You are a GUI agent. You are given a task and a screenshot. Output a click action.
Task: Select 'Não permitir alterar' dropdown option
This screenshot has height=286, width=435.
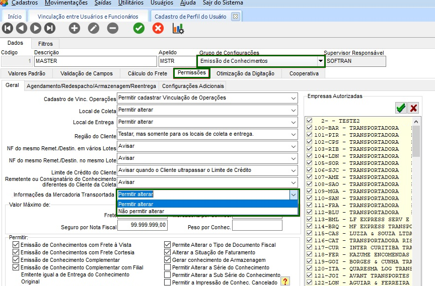click(141, 212)
